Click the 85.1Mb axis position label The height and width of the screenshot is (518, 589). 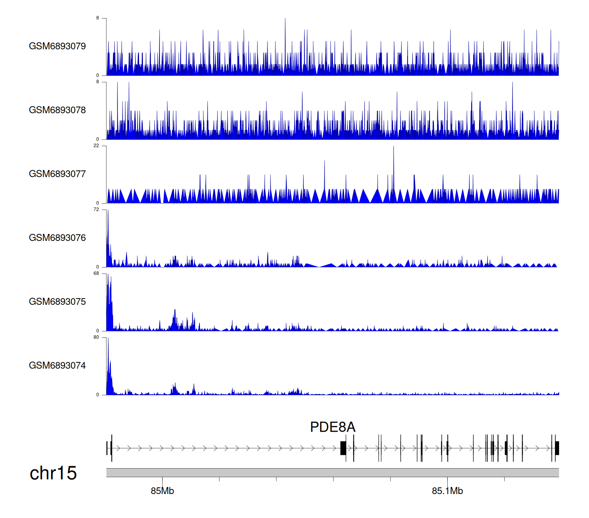click(447, 491)
